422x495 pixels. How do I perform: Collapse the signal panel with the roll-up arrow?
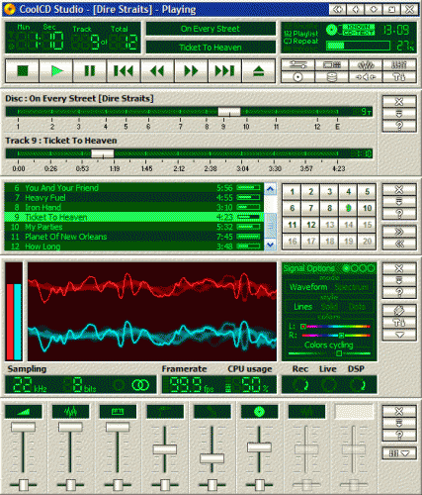click(399, 280)
